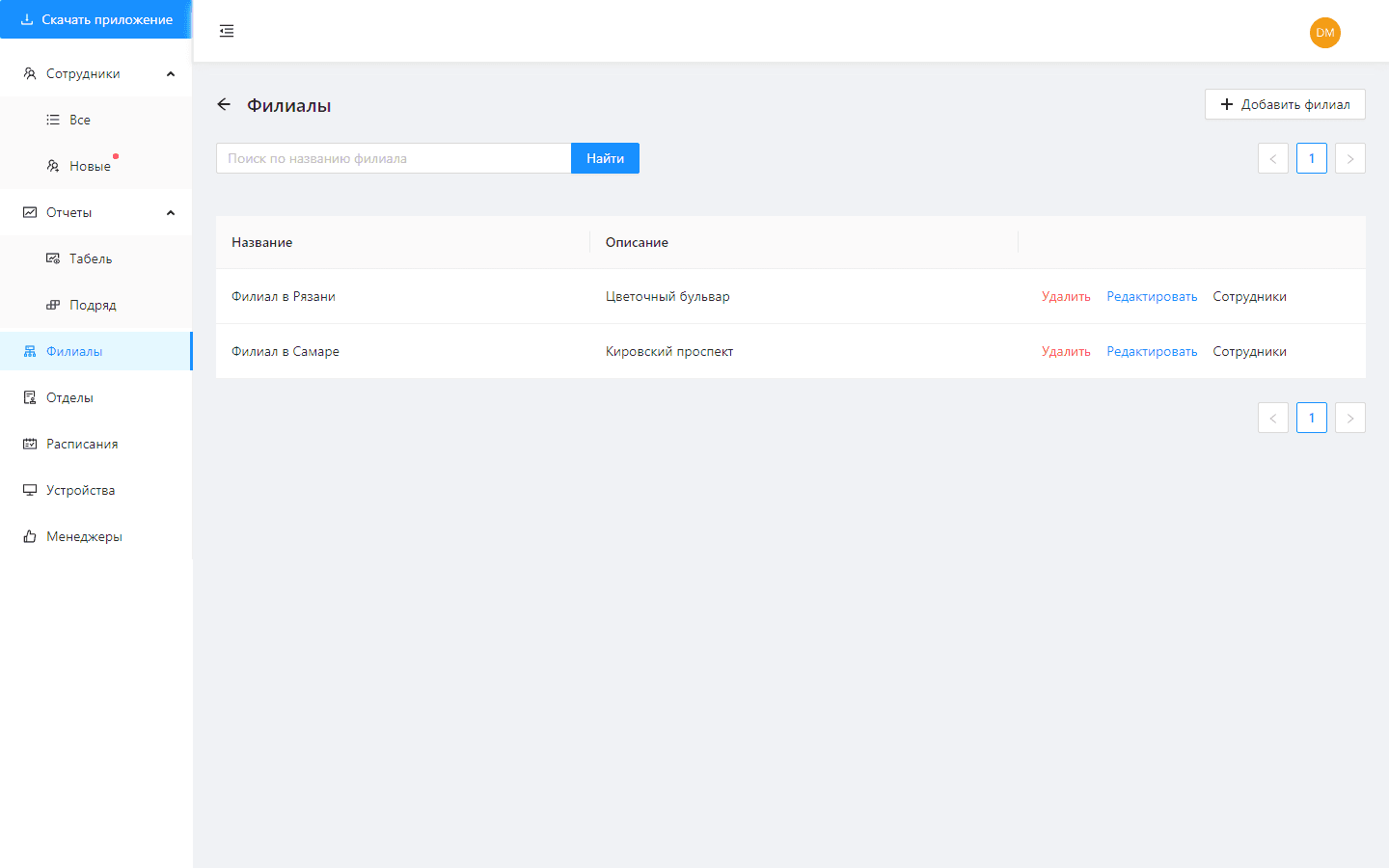
Task: Focus the branch name search field
Action: point(394,158)
